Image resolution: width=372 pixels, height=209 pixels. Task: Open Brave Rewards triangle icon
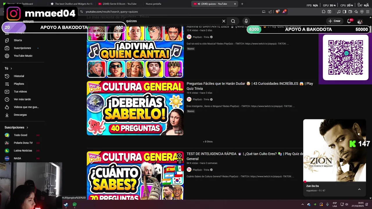click(x=284, y=12)
